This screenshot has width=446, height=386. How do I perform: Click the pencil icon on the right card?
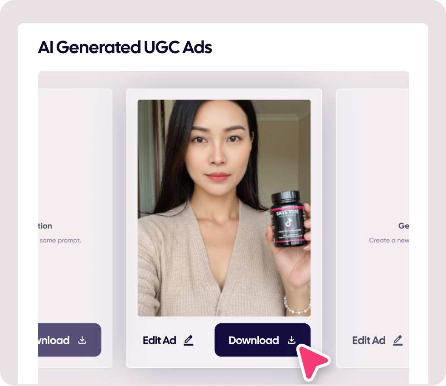click(398, 341)
